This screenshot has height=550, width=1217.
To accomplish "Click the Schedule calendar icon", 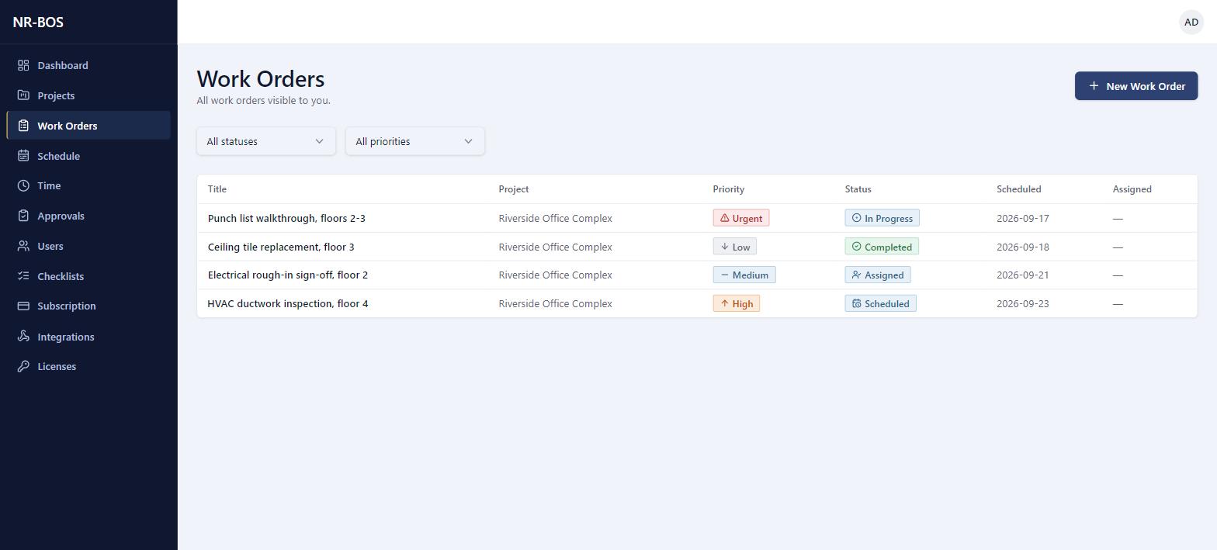I will point(23,156).
